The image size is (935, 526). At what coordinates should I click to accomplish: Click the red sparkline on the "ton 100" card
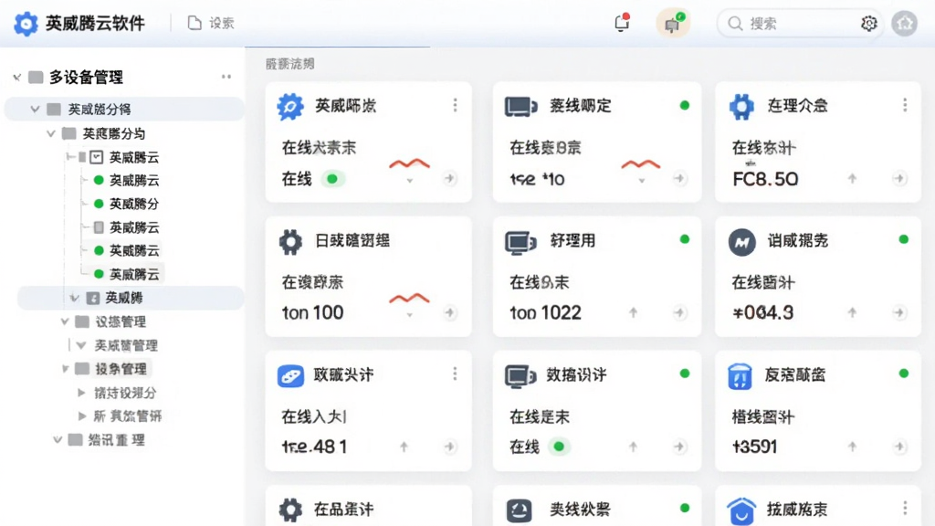coord(409,298)
